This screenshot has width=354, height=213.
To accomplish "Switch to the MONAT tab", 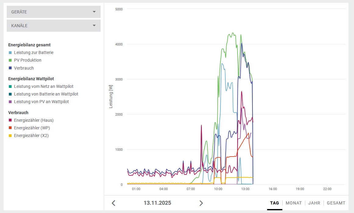I will coord(294,203).
